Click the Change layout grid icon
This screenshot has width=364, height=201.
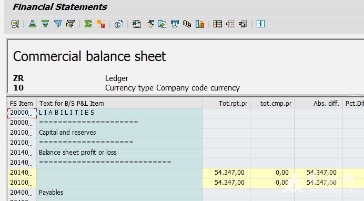click(x=218, y=24)
